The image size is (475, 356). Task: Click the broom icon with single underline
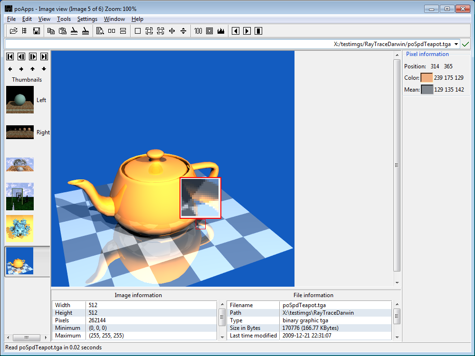click(x=74, y=31)
